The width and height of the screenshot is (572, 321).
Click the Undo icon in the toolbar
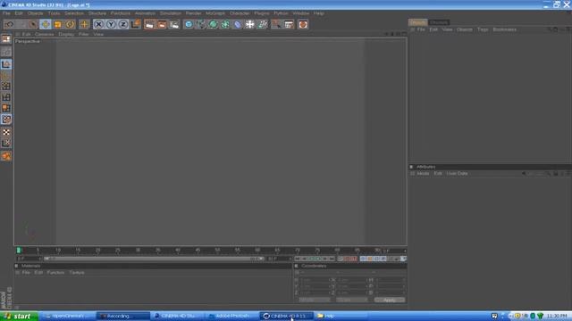coord(9,24)
